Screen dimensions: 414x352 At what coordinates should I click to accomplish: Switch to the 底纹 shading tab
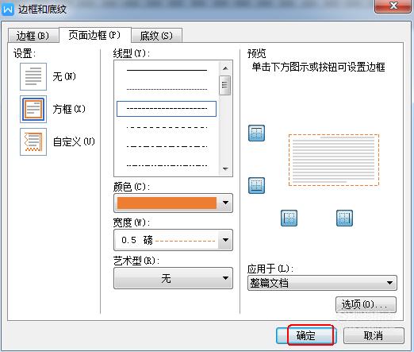pos(156,36)
